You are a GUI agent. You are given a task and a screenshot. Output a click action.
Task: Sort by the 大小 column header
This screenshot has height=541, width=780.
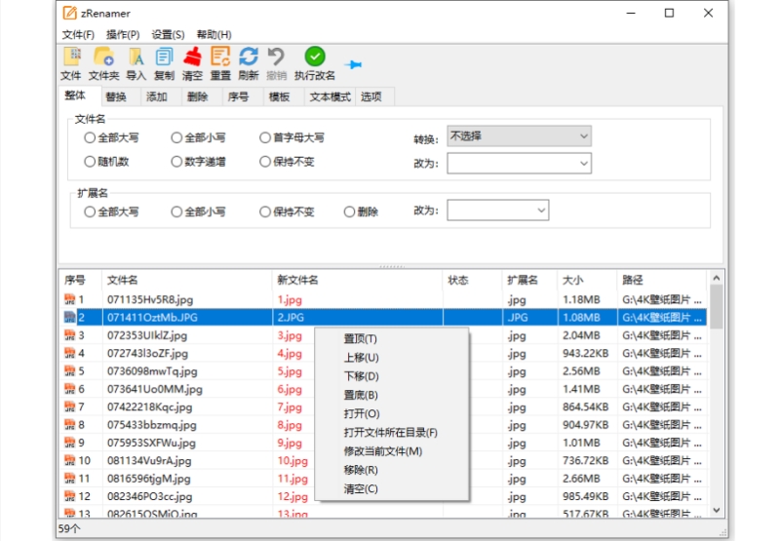tap(587, 280)
